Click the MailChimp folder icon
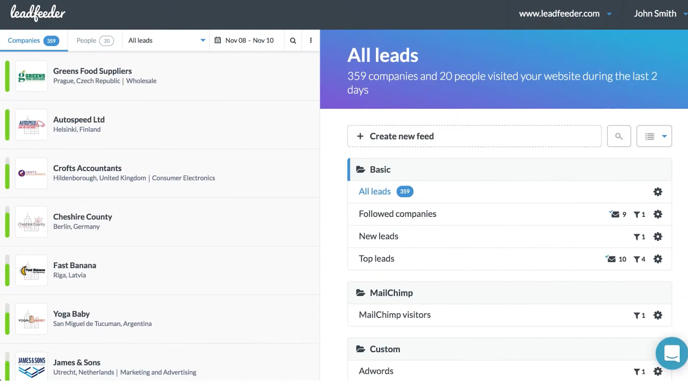The image size is (688, 386). [360, 293]
